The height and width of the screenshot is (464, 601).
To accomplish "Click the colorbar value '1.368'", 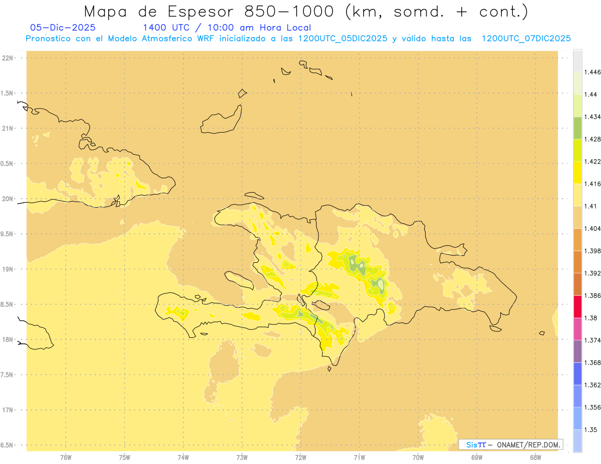I will coord(592,362).
